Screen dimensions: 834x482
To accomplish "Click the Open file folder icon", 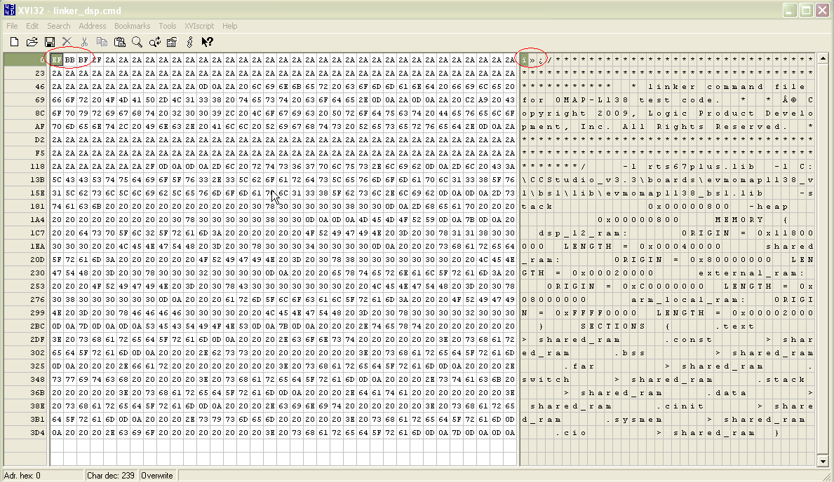I will point(32,42).
